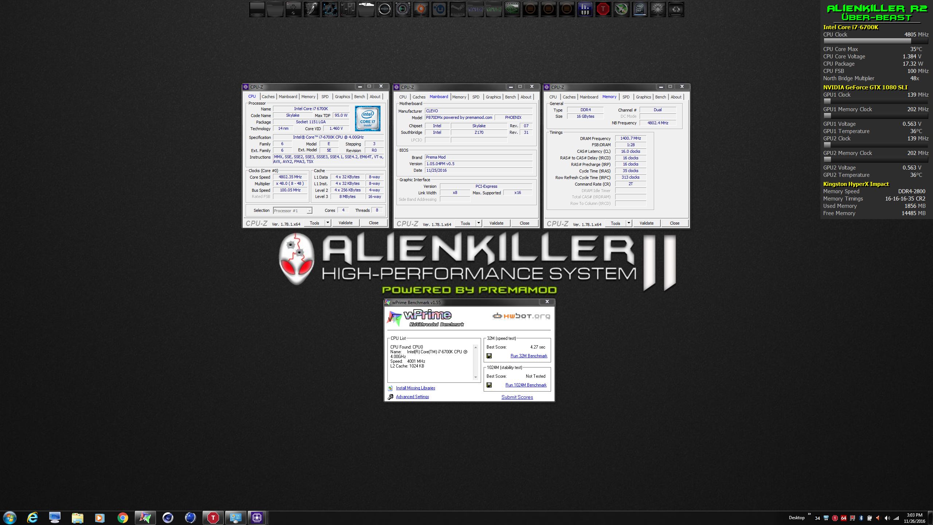Switch to wPrime via its taskbar button
Screen dimensions: 933x525
click(145, 518)
